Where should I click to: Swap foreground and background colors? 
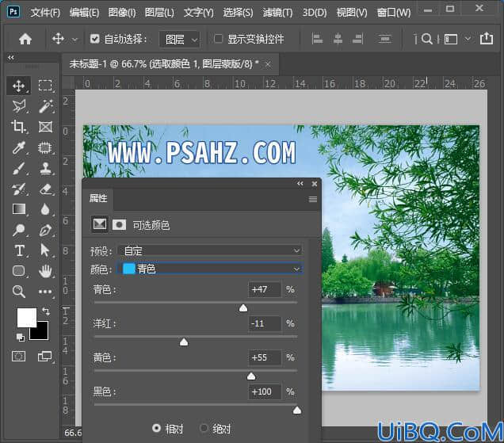(x=46, y=311)
